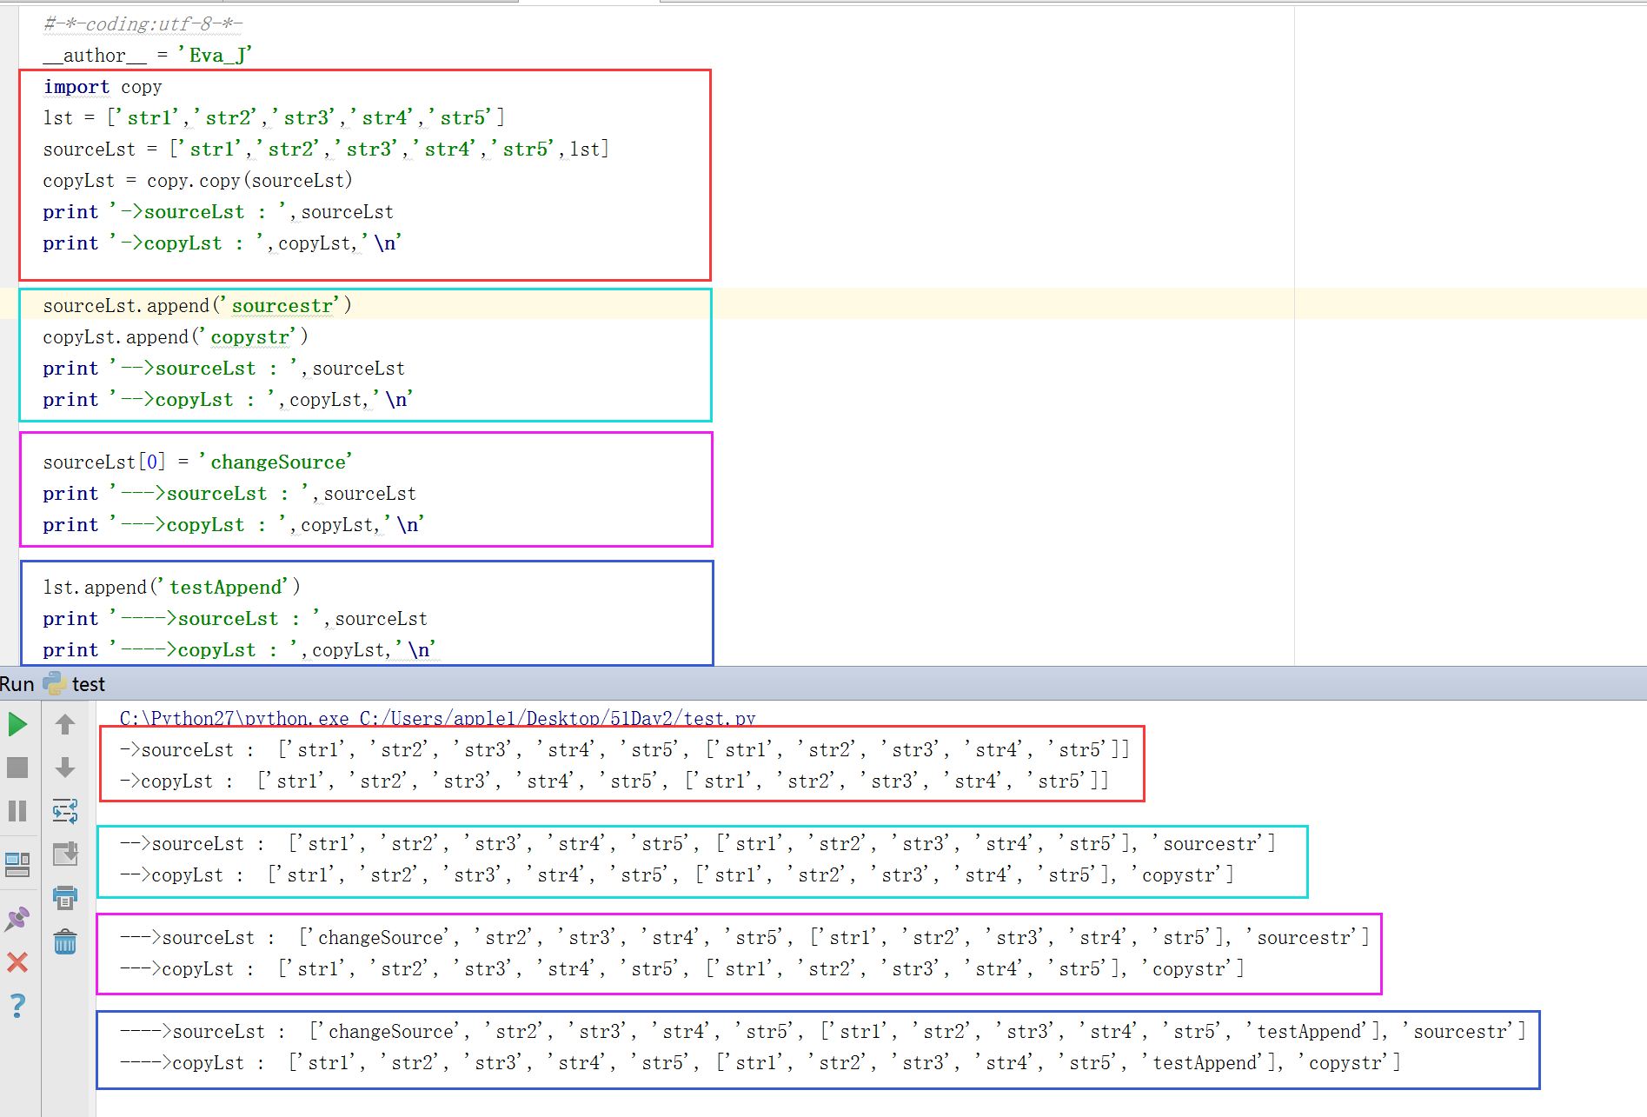The height and width of the screenshot is (1117, 1647).
Task: Restore the Run panel layout
Action: pyautogui.click(x=17, y=864)
